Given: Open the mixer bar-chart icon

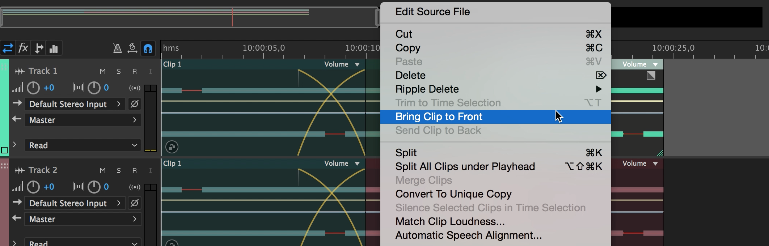Looking at the screenshot, I should [54, 48].
